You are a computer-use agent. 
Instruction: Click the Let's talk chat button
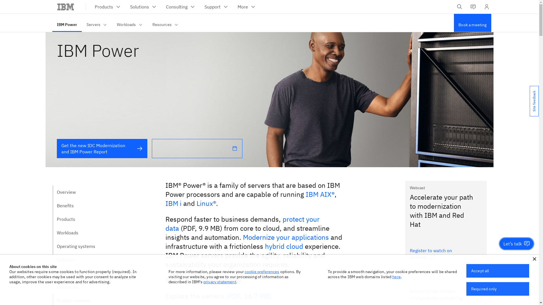click(x=516, y=244)
